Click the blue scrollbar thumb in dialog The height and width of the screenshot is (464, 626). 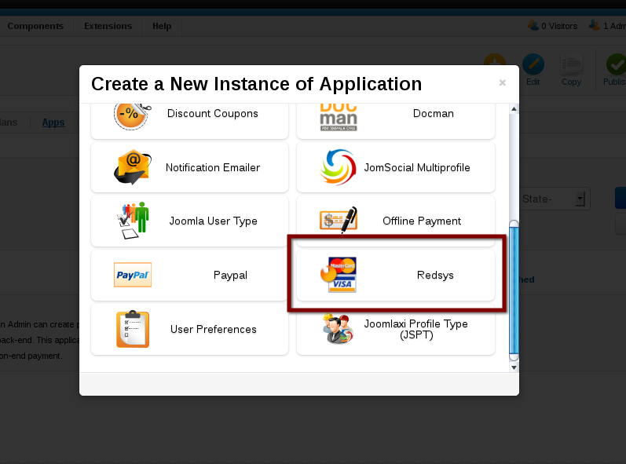tap(514, 290)
